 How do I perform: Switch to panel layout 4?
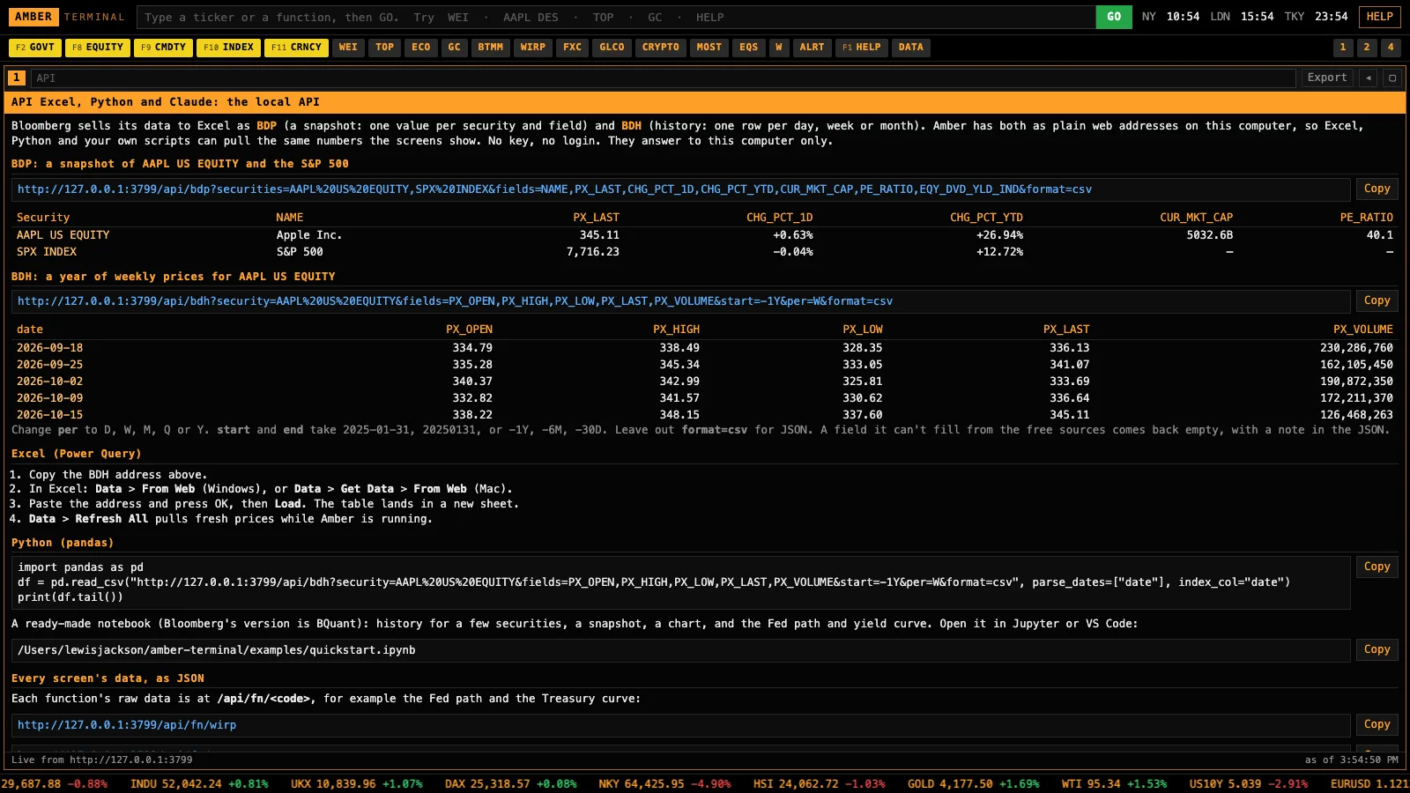point(1391,48)
